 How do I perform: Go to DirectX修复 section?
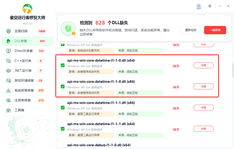coord(27,51)
